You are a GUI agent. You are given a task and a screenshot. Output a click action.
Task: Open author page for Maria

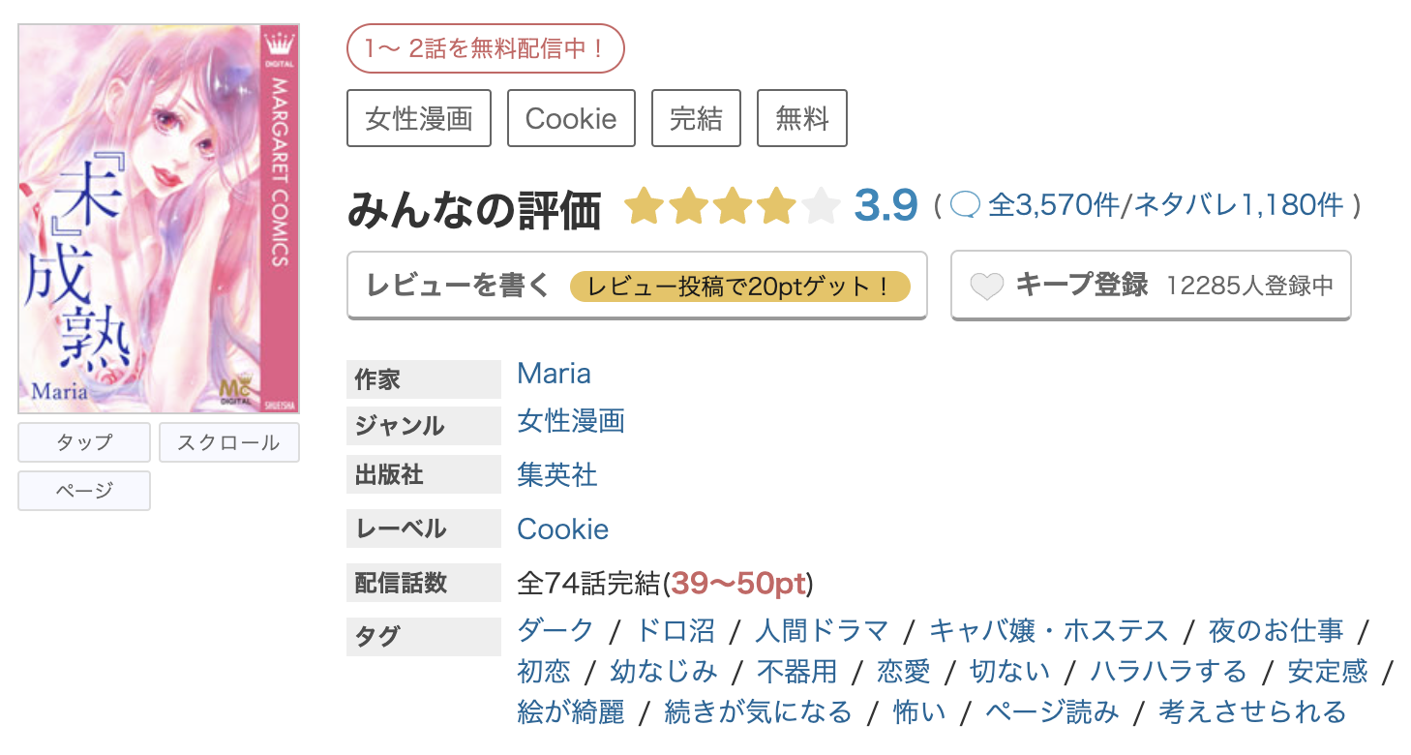554,374
